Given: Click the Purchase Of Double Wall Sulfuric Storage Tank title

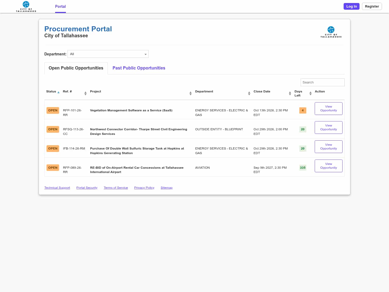Looking at the screenshot, I should coord(137,151).
